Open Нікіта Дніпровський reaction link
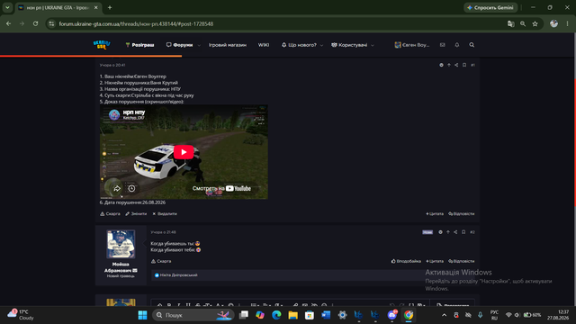This screenshot has width=576, height=324. coord(178,275)
